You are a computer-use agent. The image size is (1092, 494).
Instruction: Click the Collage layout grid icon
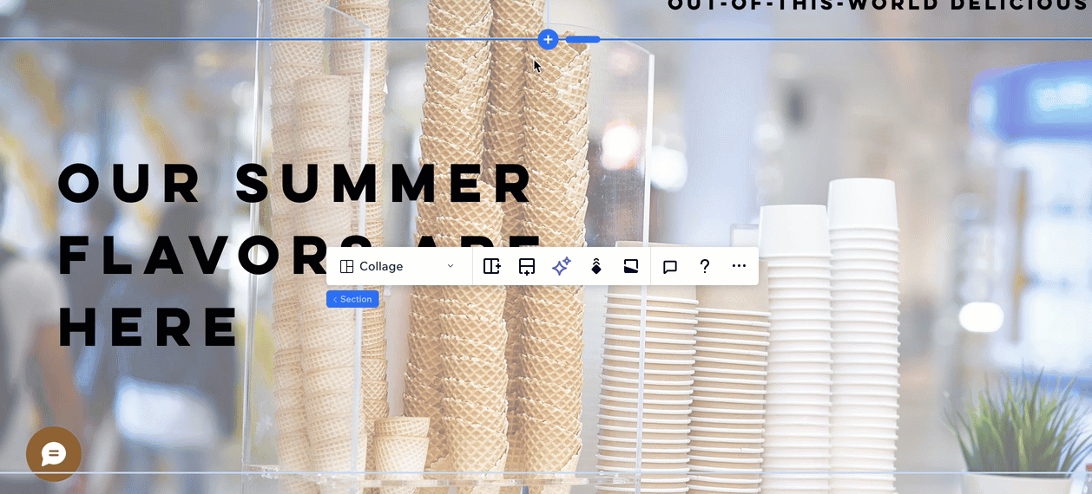346,266
